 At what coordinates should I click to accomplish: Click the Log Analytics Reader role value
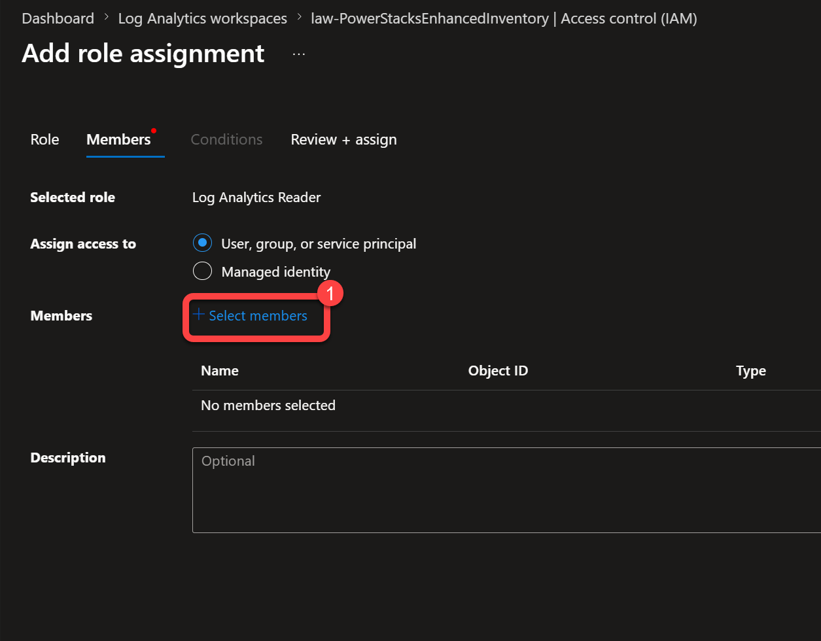point(256,198)
